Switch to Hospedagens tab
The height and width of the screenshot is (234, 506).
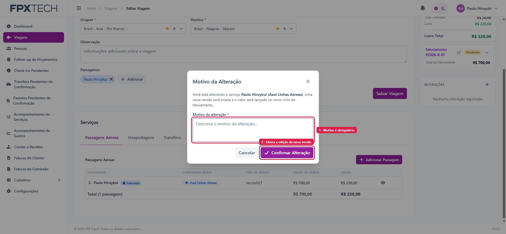click(141, 138)
